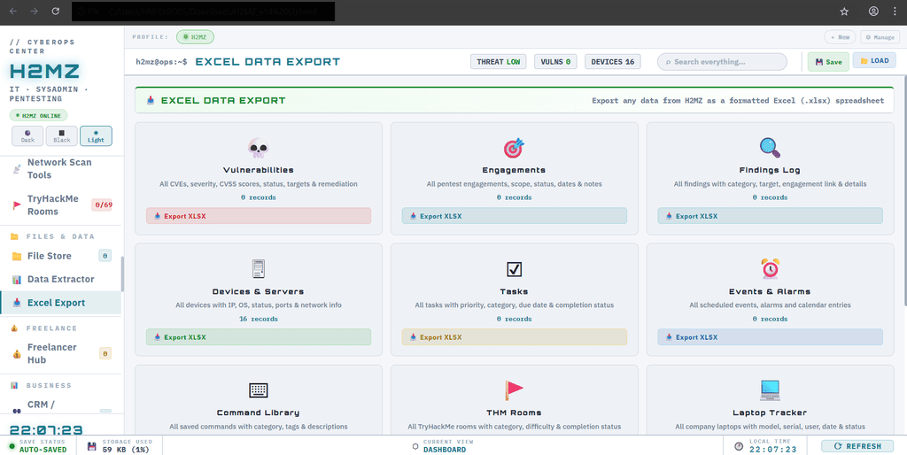Screen dimensions: 907x455
Task: Bookmark page with browser star icon
Action: click(844, 12)
